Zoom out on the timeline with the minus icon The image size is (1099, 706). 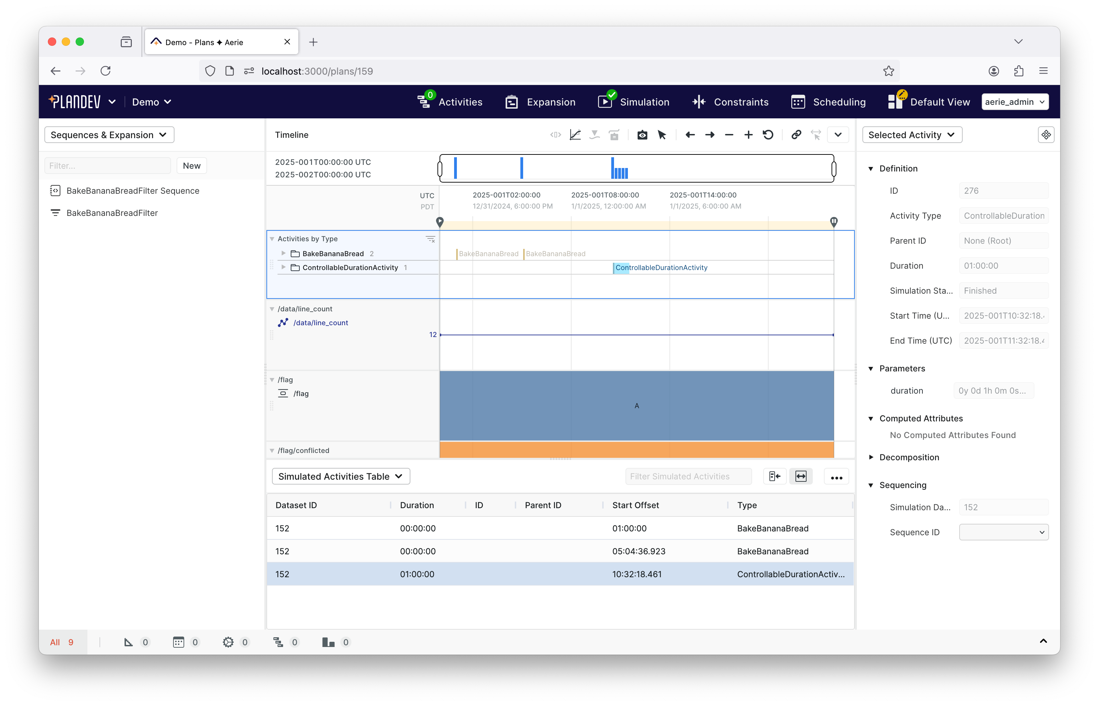click(x=729, y=135)
